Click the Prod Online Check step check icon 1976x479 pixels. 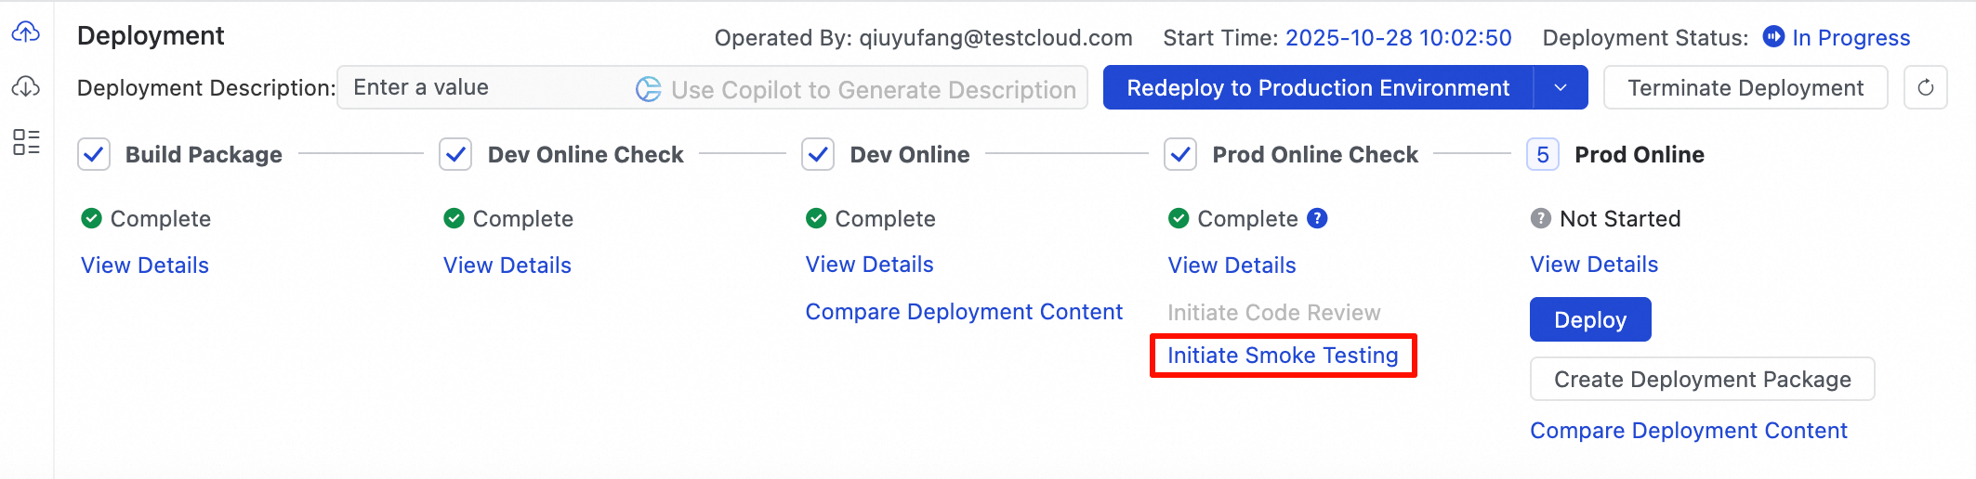click(1180, 154)
